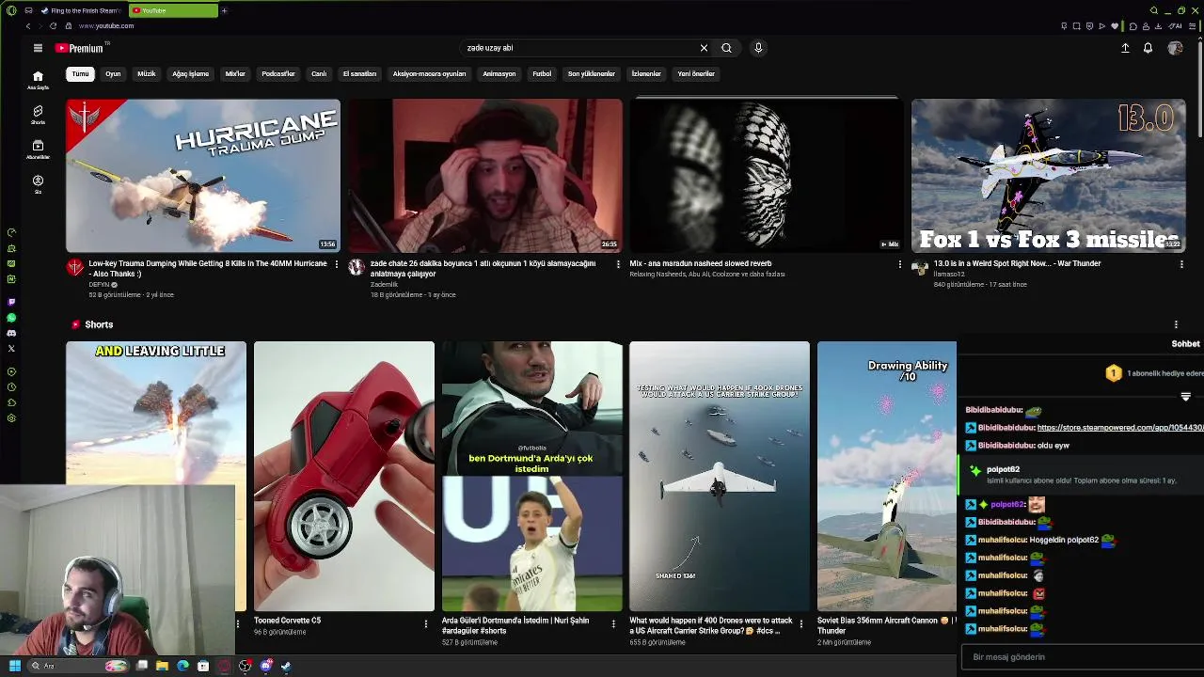
Task: Switch to the Fling to the Finish Steam tab
Action: click(80, 10)
